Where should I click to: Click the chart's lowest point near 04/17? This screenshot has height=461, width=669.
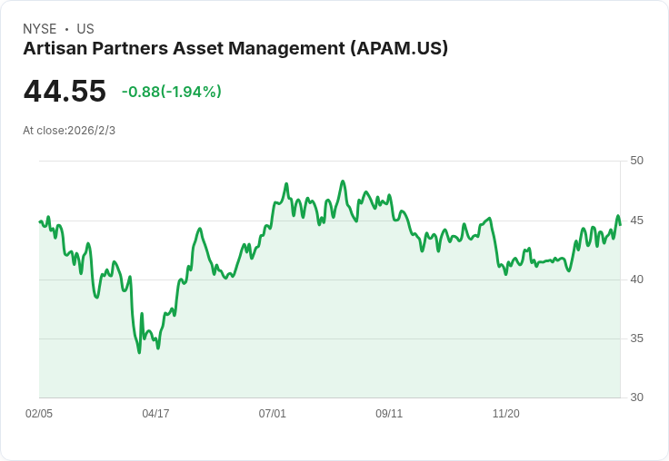pos(139,352)
